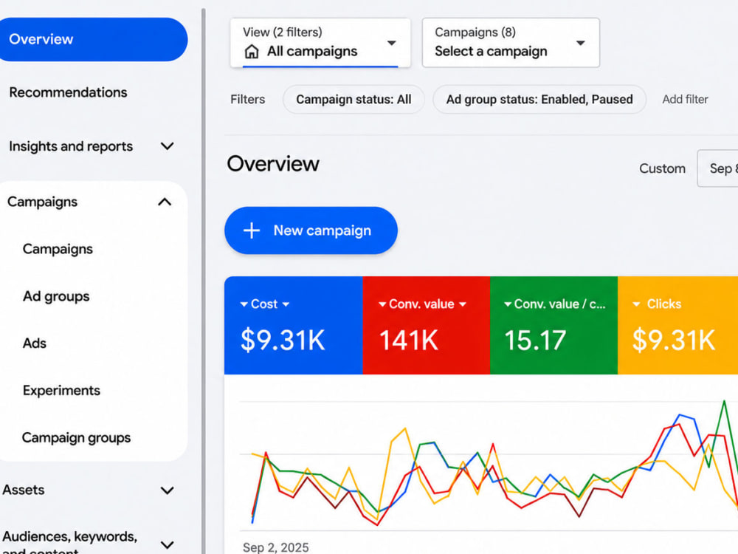Click the Sep 2, 2025 chart axis label
The height and width of the screenshot is (554, 738).
[x=276, y=547]
